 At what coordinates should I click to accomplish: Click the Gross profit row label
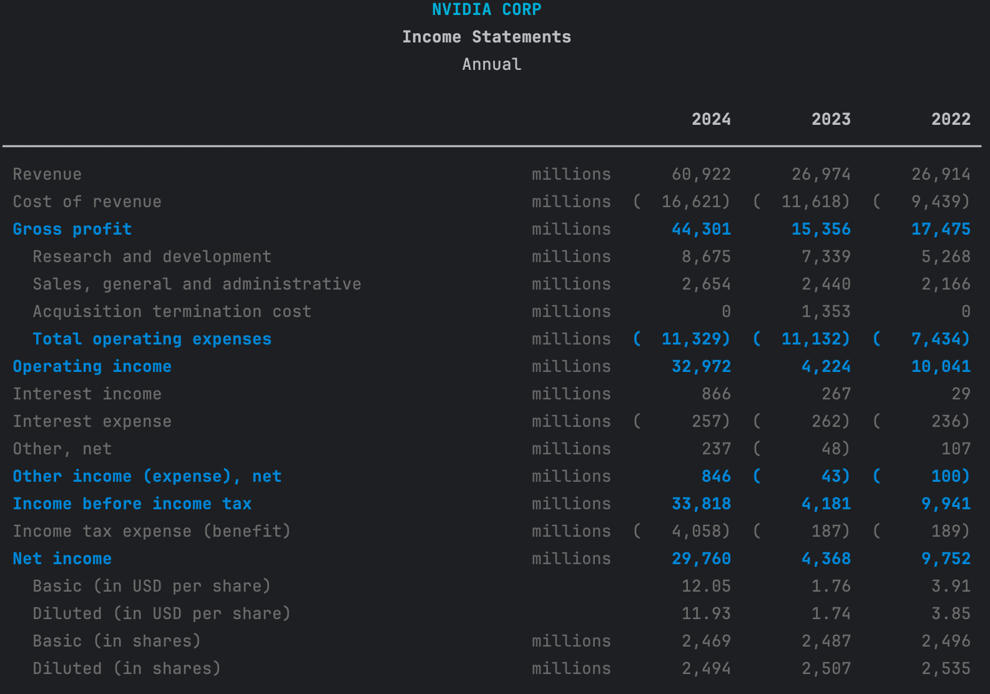(x=72, y=229)
